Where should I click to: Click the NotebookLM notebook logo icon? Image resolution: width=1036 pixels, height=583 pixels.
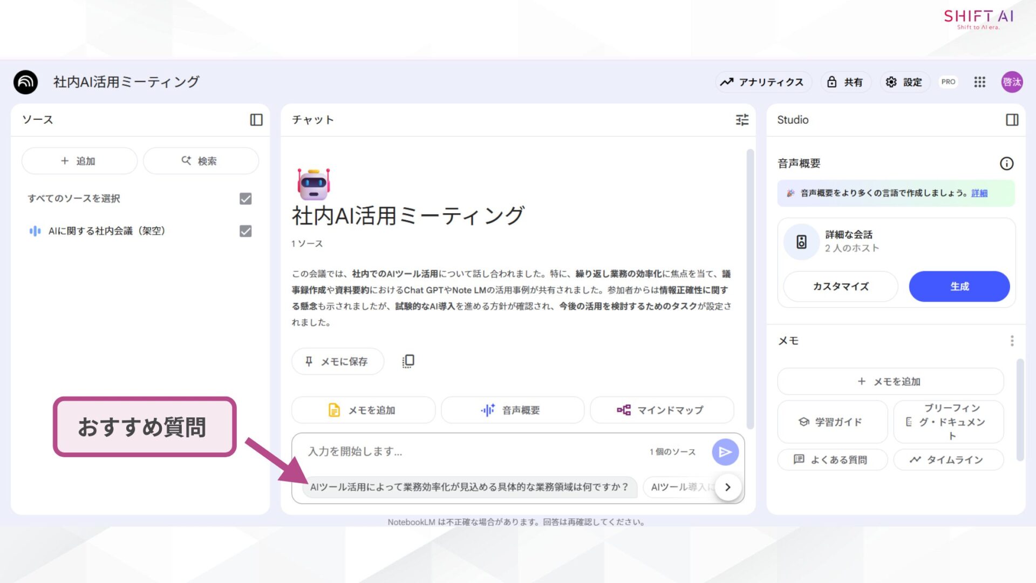pyautogui.click(x=25, y=82)
